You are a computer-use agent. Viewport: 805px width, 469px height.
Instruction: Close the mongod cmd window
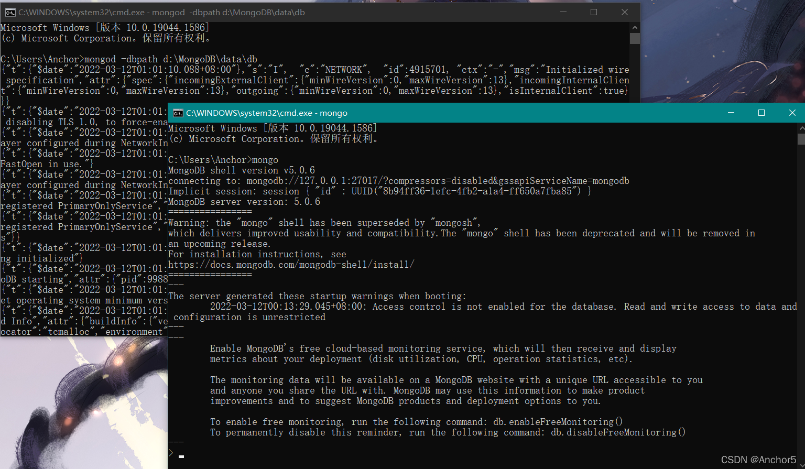point(624,12)
